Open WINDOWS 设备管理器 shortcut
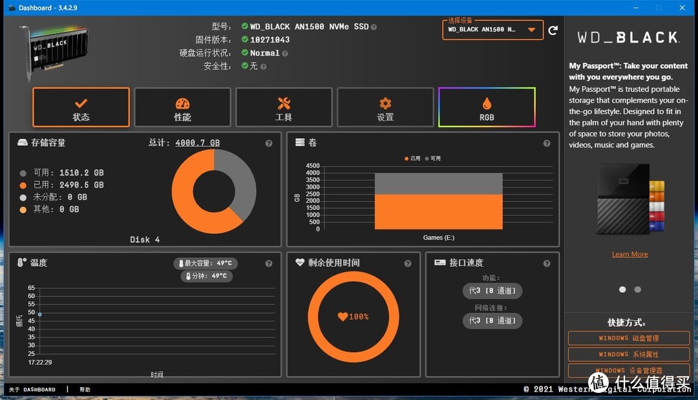This screenshot has width=698, height=400. point(629,370)
